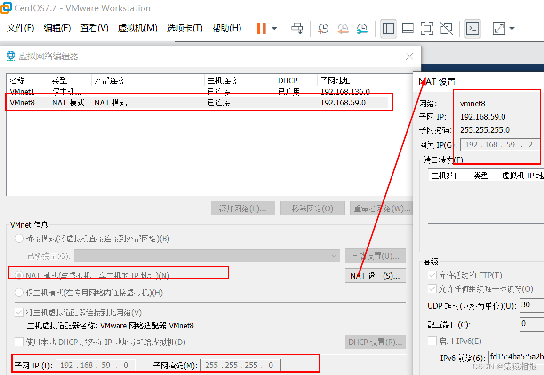Open the snapshot manager wrench-clock icon
This screenshot has height=375, width=544.
(362, 28)
